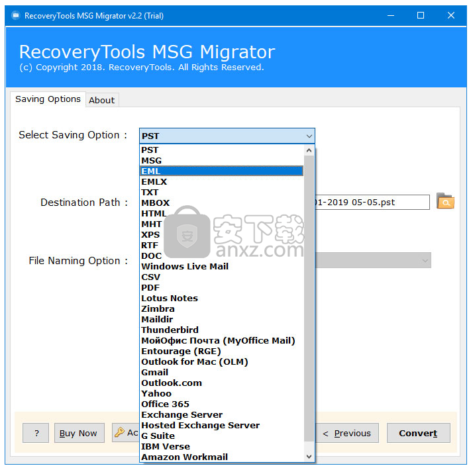
Task: Minimize the MSG Migrator window
Action: (x=390, y=15)
